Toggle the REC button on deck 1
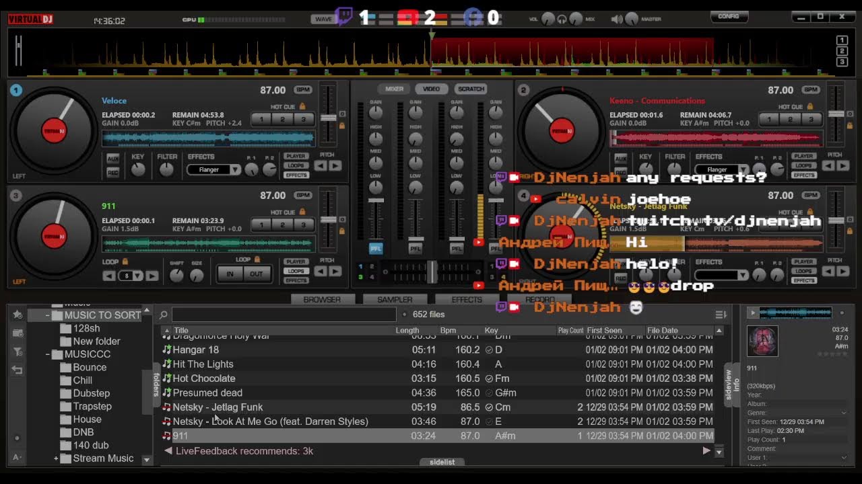This screenshot has width=862, height=484. click(113, 172)
